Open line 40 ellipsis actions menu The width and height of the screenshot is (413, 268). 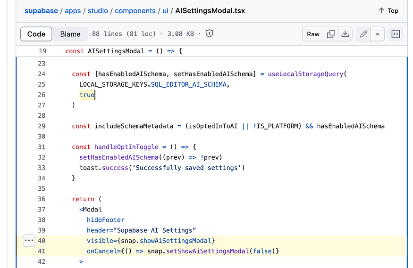click(29, 240)
